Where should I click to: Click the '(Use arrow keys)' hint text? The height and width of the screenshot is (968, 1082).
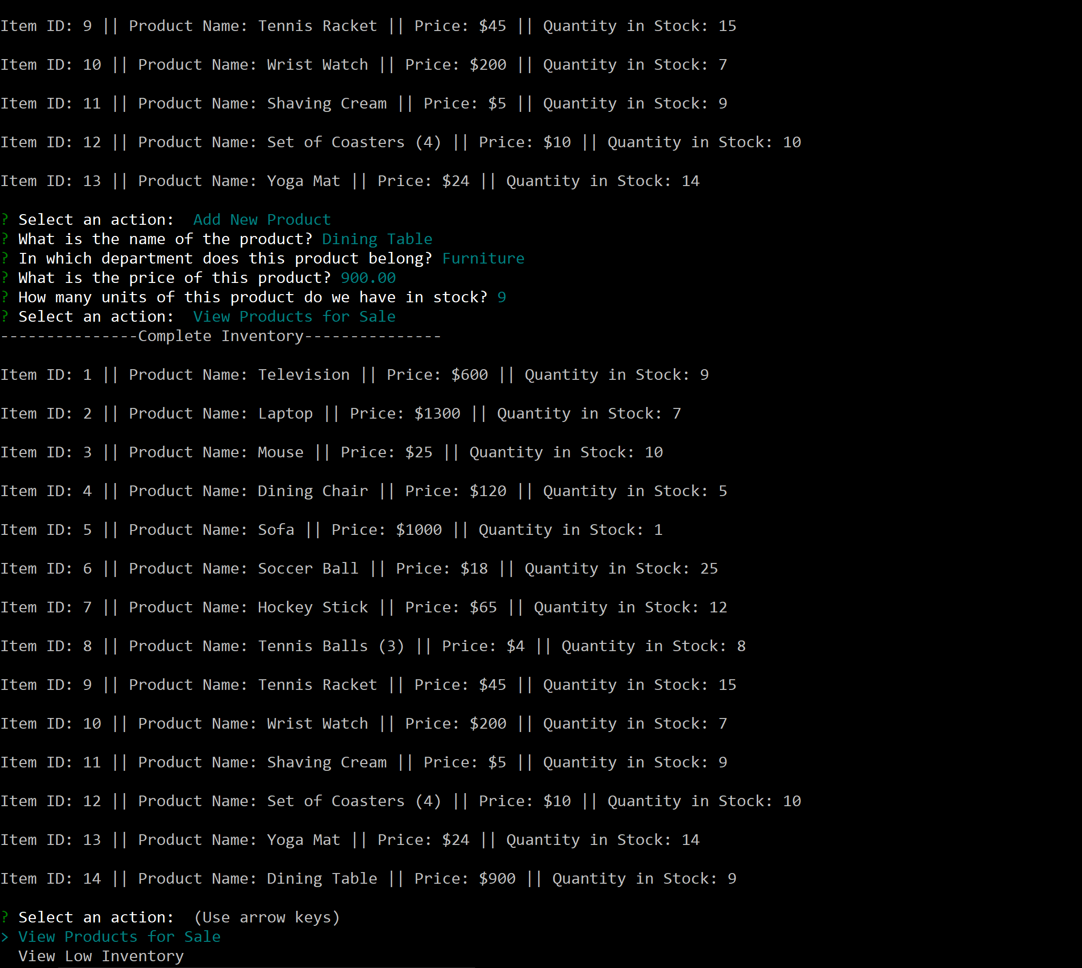tap(267, 918)
